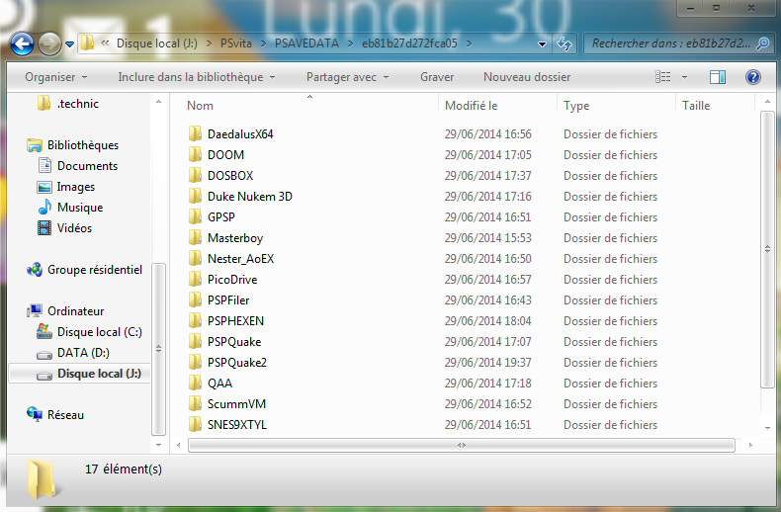Select the GPSP folder icon

(196, 216)
